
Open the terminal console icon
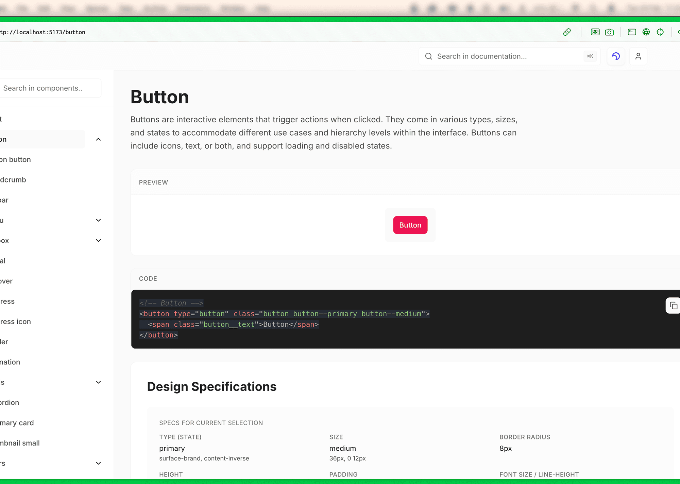tap(632, 32)
